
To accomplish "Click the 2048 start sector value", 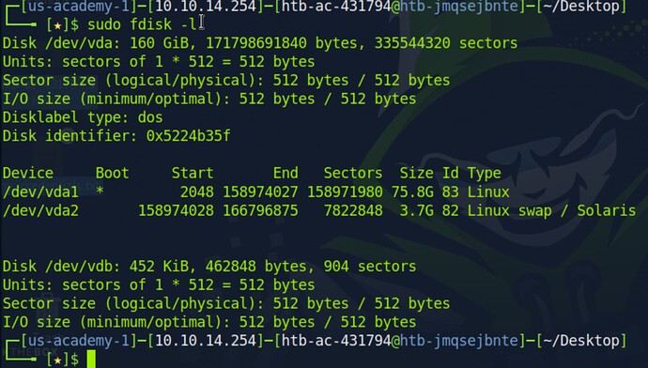I will [196, 192].
